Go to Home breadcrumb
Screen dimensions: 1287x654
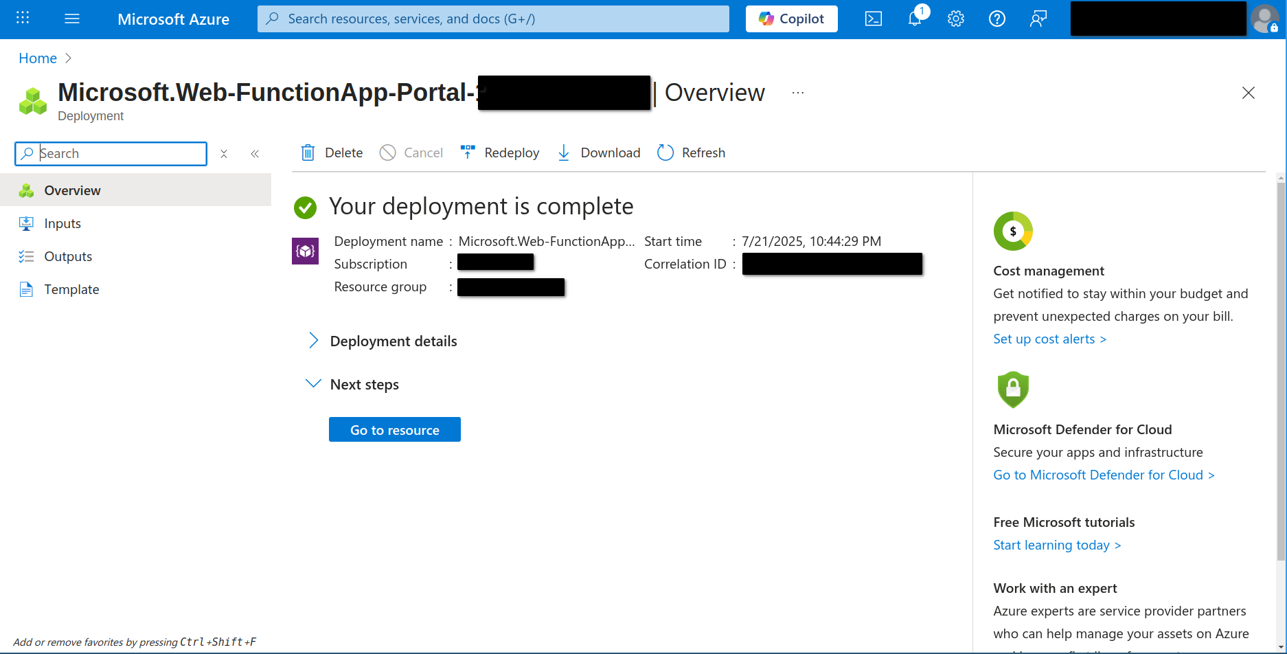(x=38, y=58)
